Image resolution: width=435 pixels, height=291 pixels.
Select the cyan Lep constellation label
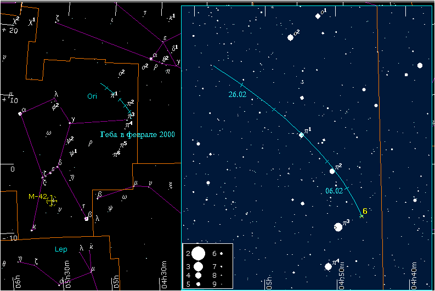coord(60,249)
